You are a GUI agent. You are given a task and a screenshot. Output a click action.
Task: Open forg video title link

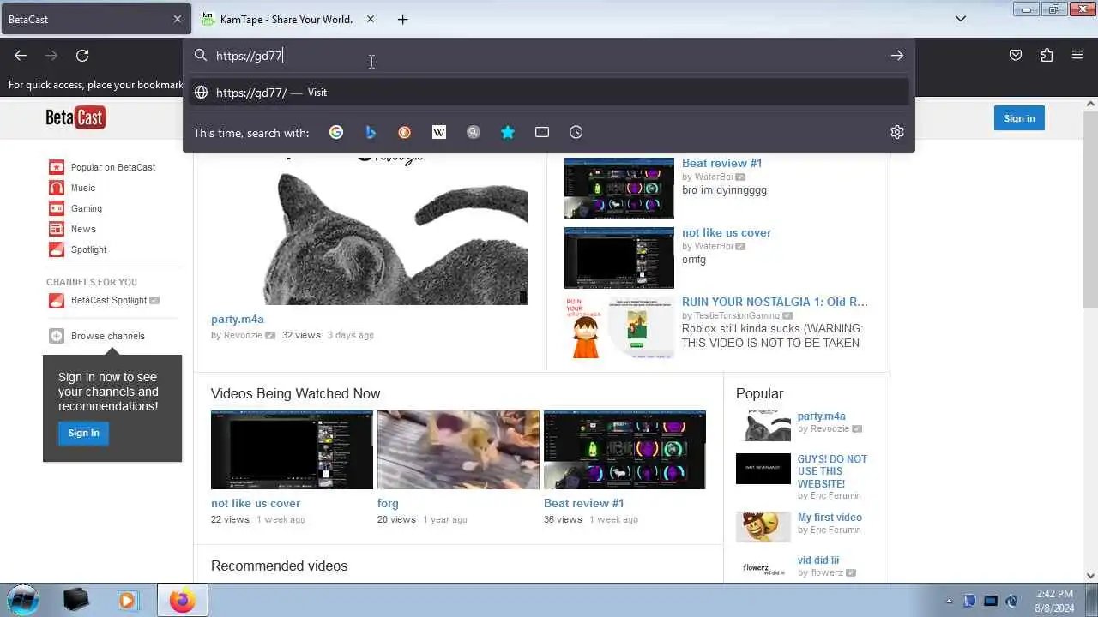coord(388,503)
